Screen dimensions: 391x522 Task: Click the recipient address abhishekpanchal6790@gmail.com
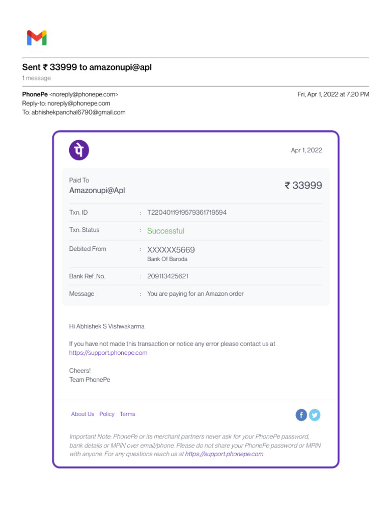coord(78,112)
